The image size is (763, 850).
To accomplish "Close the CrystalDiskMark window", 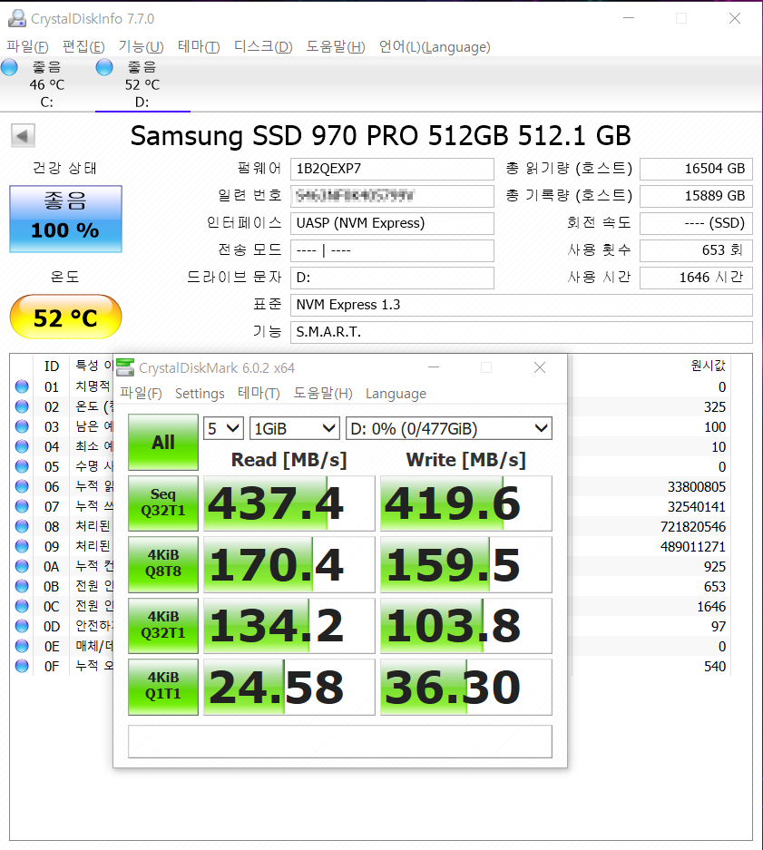I will [540, 367].
